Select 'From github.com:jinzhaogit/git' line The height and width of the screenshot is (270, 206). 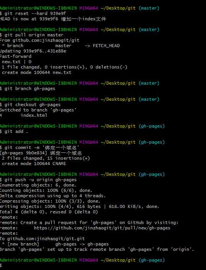pos(40,40)
